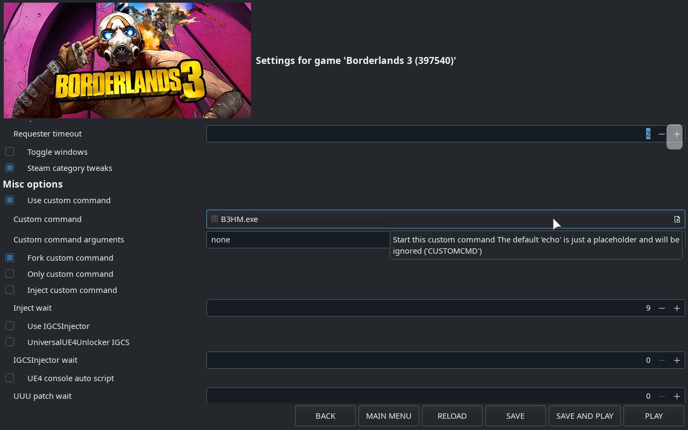This screenshot has width=688, height=430.
Task: Decrease IGCSInjector wait value
Action: [x=662, y=360]
